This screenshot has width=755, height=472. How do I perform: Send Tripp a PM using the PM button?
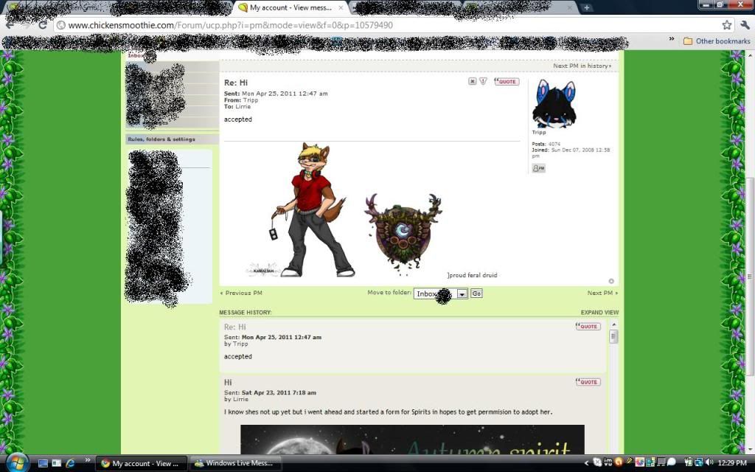539,168
